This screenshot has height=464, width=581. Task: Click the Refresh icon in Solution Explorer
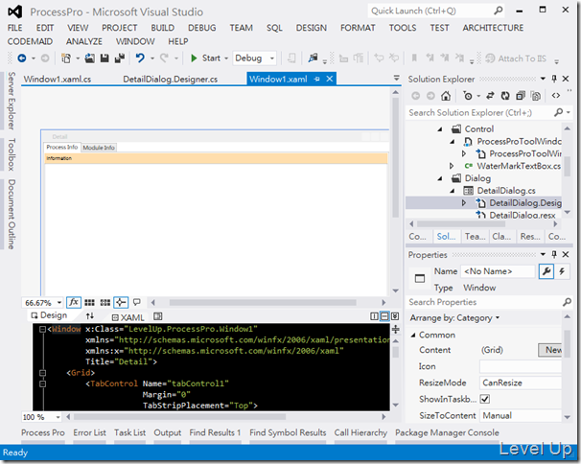pos(505,96)
